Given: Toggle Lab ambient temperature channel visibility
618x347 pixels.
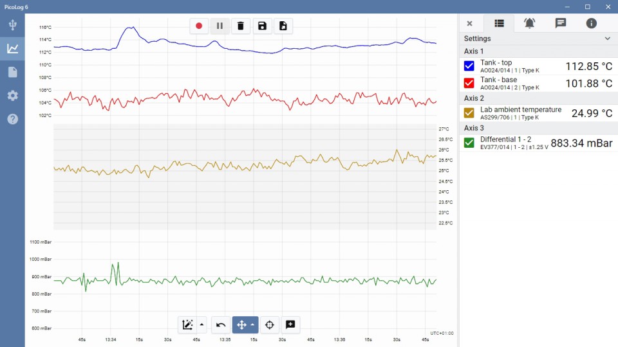Looking at the screenshot, I should (469, 113).
